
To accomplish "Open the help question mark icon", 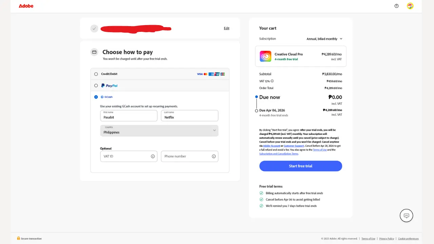I will tap(396, 6).
